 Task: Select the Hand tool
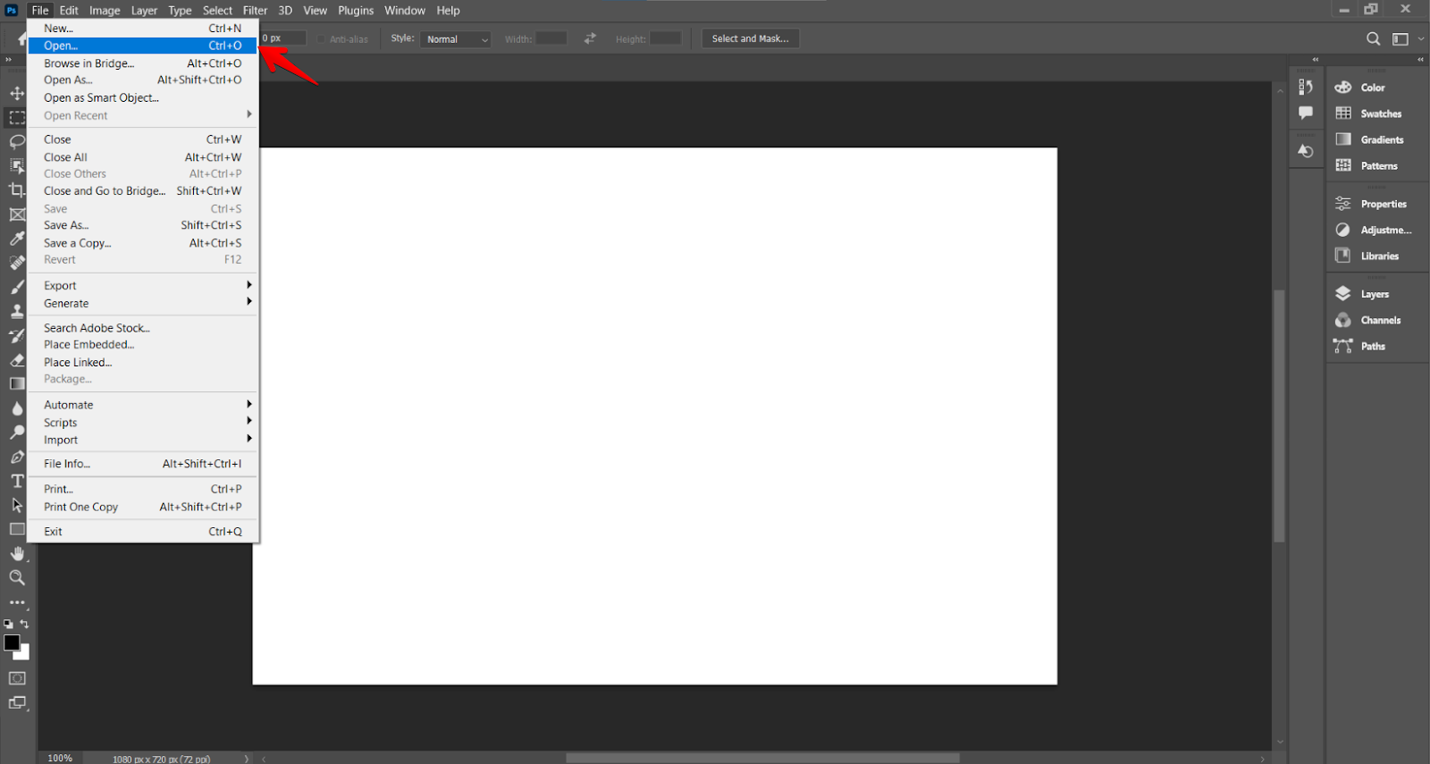tap(17, 554)
